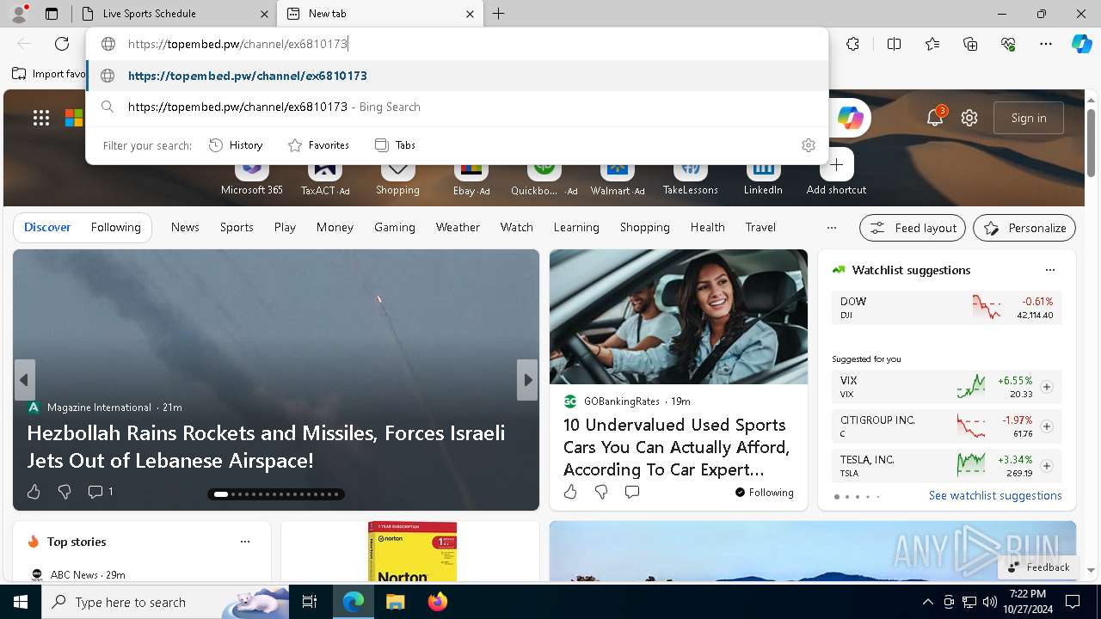The image size is (1101, 619).
Task: Open Watchlist suggestions more options
Action: [x=1050, y=270]
